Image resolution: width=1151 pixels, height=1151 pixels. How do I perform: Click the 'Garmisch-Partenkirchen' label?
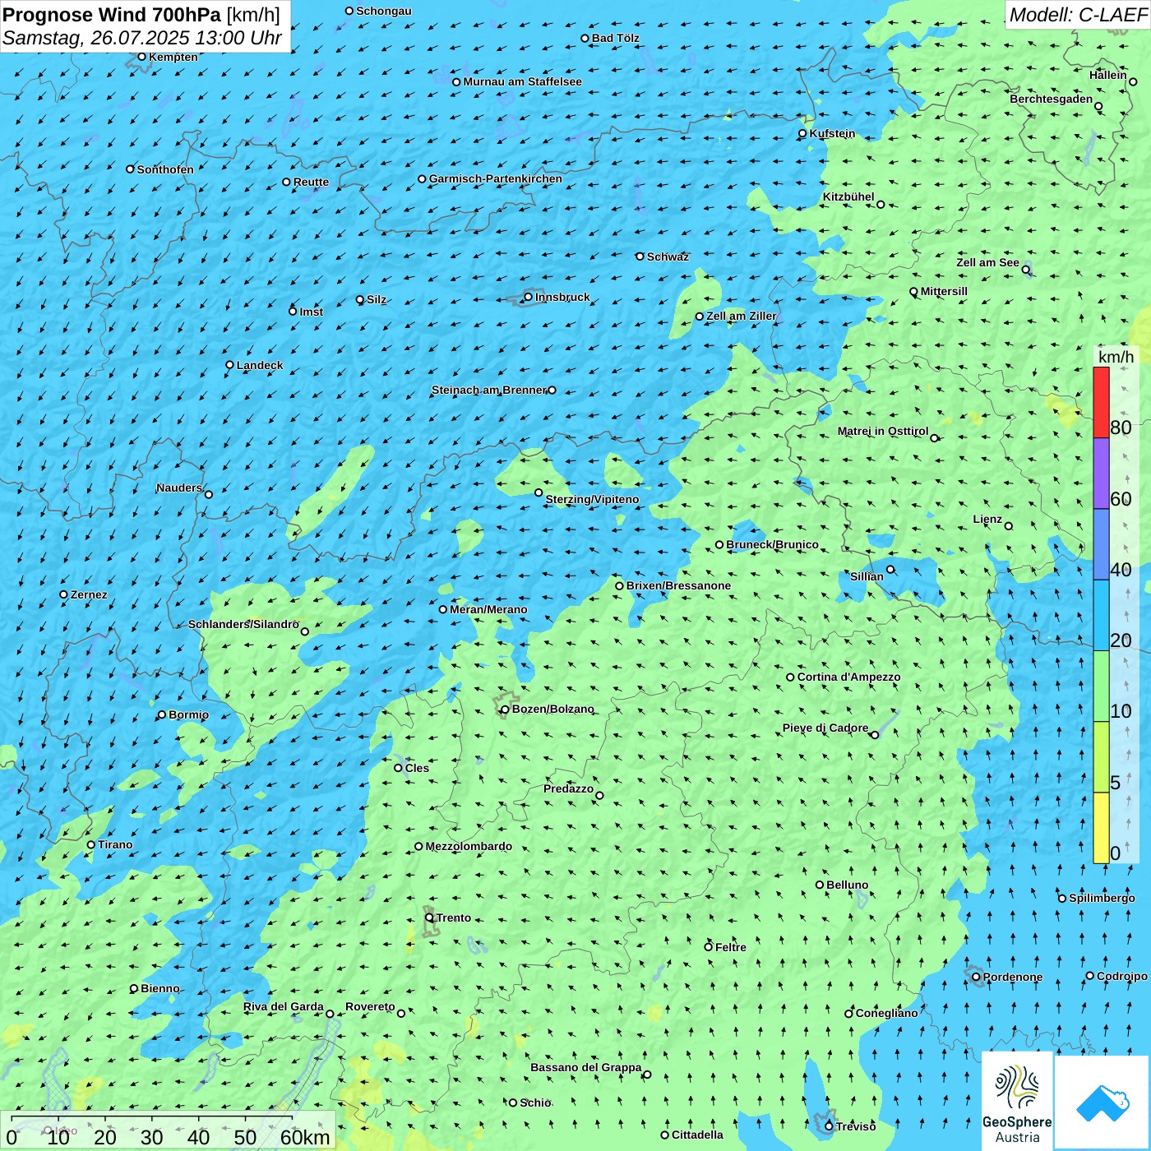click(496, 178)
